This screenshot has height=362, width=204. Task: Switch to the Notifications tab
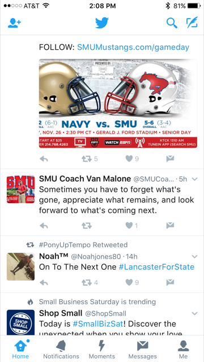[61, 350]
